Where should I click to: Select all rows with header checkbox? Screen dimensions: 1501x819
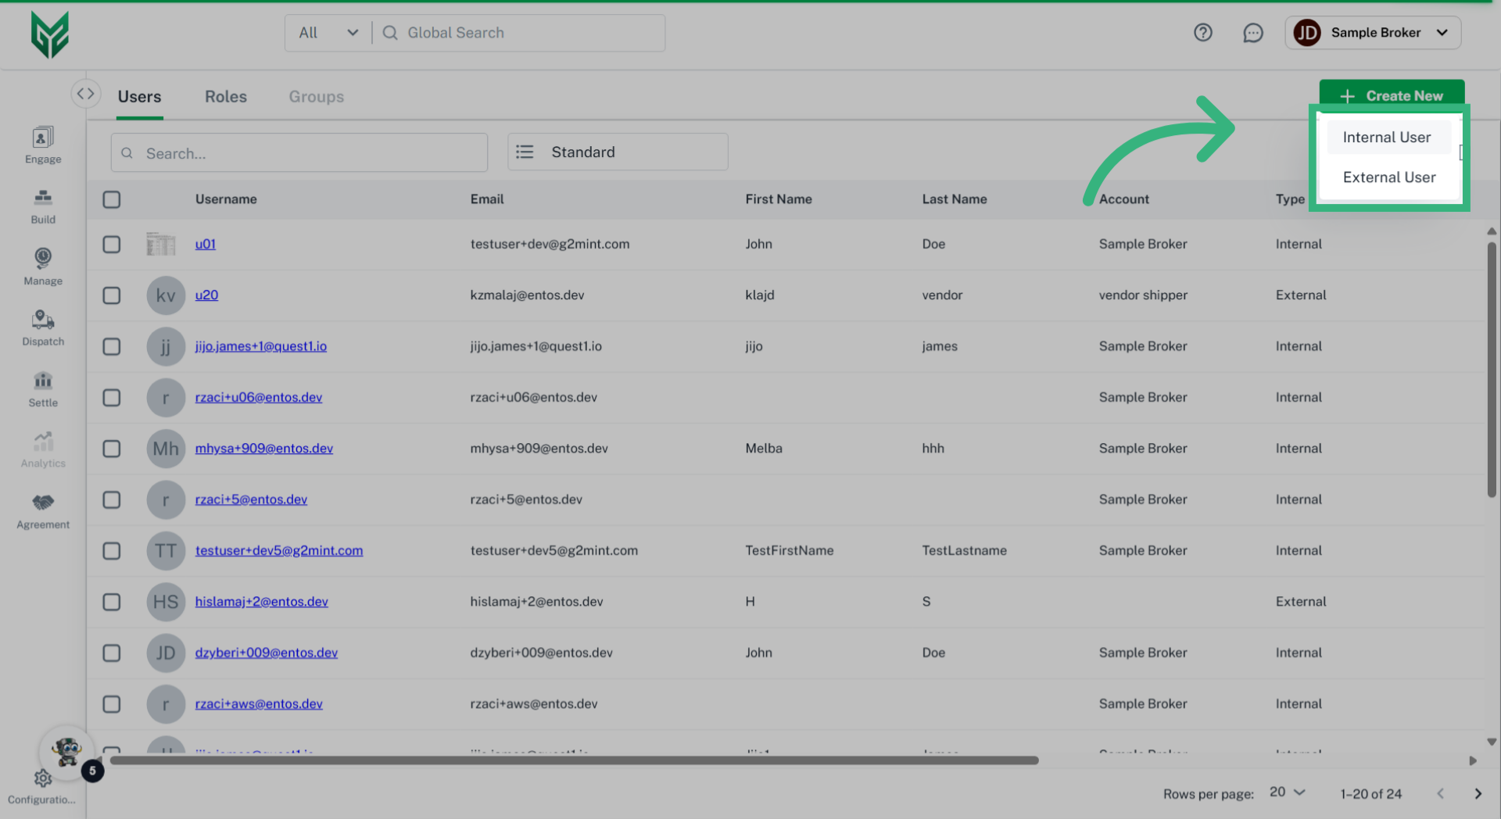tap(112, 200)
